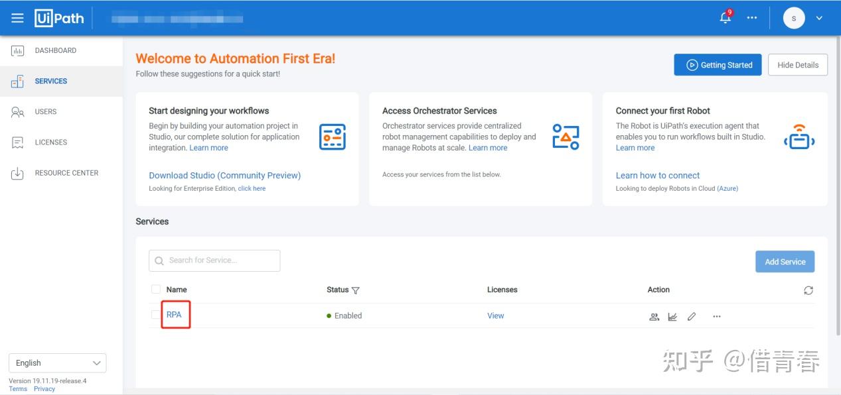Screen dimensions: 841x395
Task: Open the (Azure) link
Action: pos(727,189)
